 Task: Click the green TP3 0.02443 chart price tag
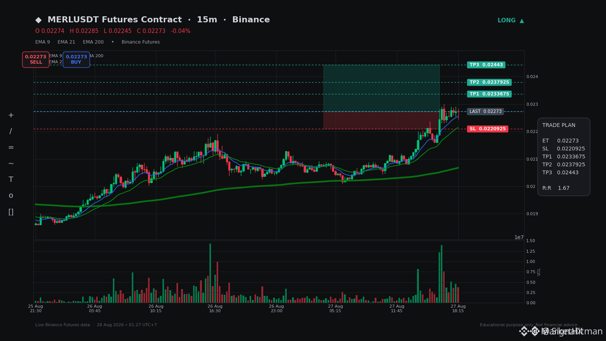point(486,65)
